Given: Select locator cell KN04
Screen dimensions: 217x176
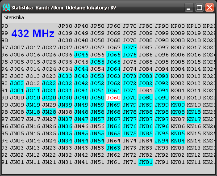Looking at the screenshot, I should click(x=178, y=141).
